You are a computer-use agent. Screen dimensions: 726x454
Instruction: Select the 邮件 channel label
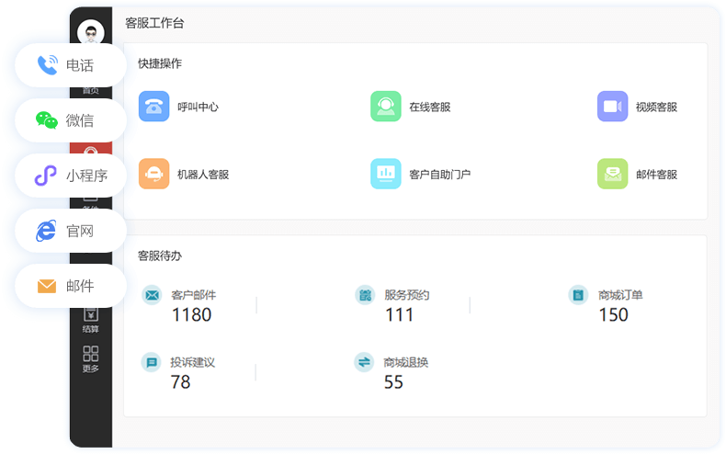click(x=80, y=286)
